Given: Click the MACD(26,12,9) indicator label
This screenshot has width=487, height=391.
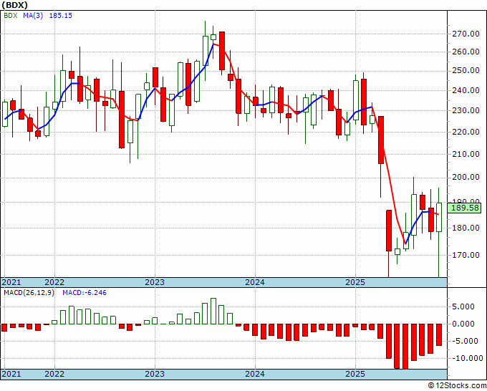Looking at the screenshot, I should (29, 293).
